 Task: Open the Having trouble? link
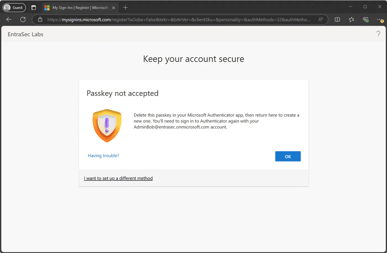pos(103,156)
